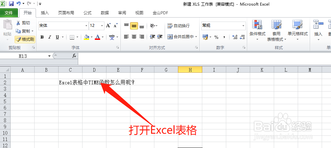Click the accounting number format icon
The image size is (331, 148).
pyautogui.click(x=205, y=37)
